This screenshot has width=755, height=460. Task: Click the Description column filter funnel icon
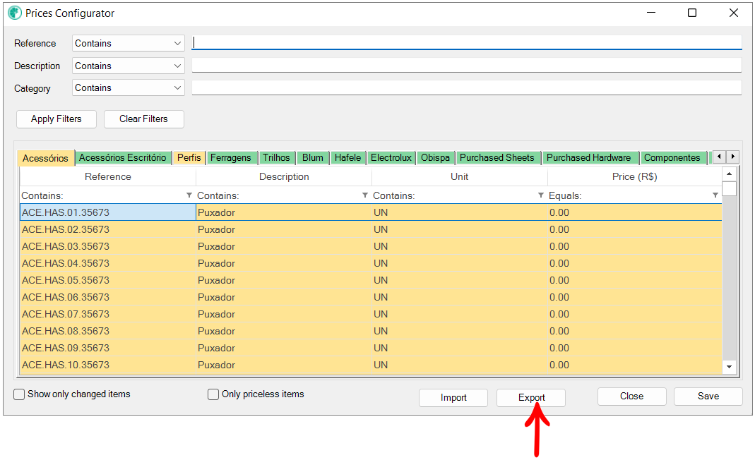pyautogui.click(x=365, y=195)
